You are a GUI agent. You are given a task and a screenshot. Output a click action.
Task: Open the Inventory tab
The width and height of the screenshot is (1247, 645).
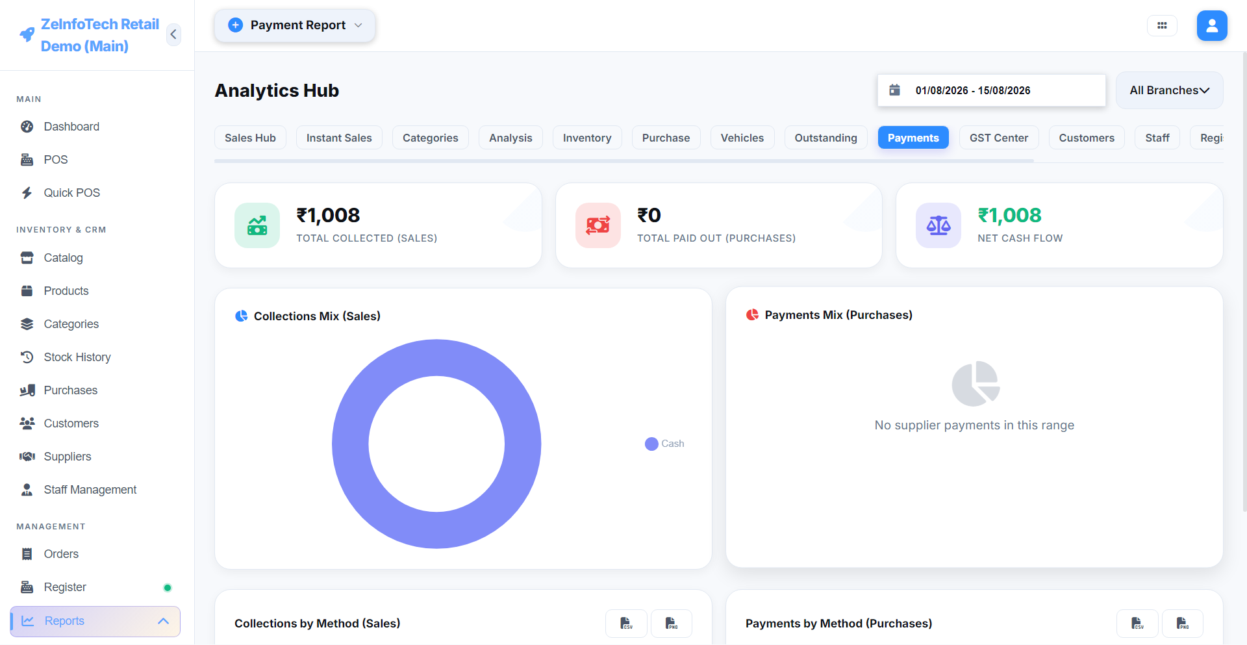click(x=587, y=138)
